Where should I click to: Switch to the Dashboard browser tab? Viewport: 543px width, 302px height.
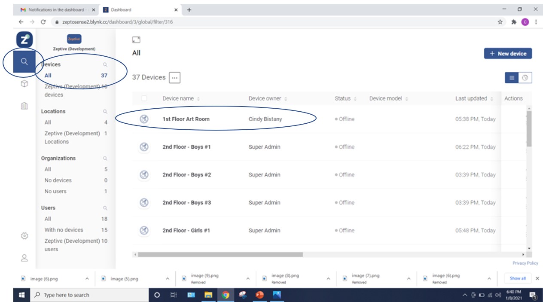coord(140,9)
